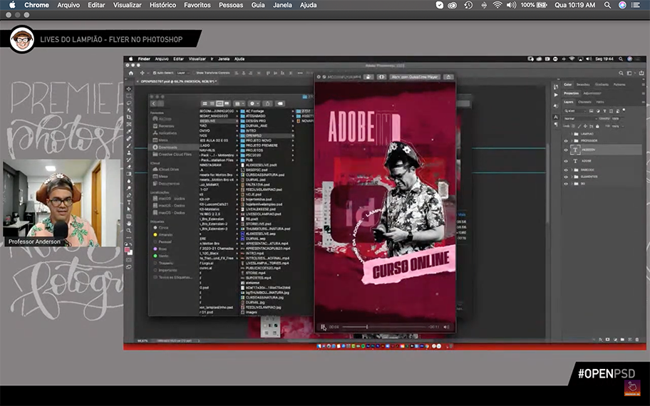This screenshot has height=406, width=650.
Task: Switch to the Channels tab
Action: click(584, 102)
